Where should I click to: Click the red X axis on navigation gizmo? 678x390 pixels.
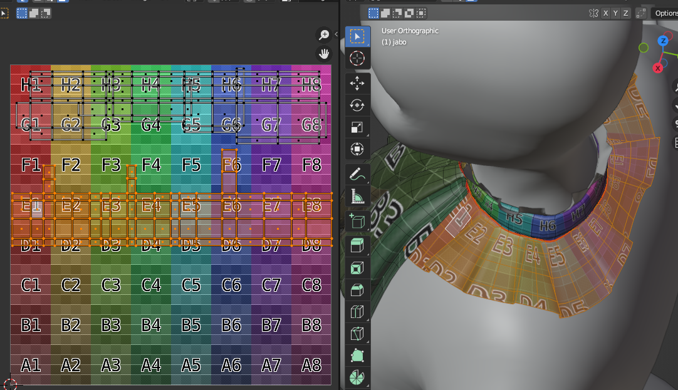point(658,68)
